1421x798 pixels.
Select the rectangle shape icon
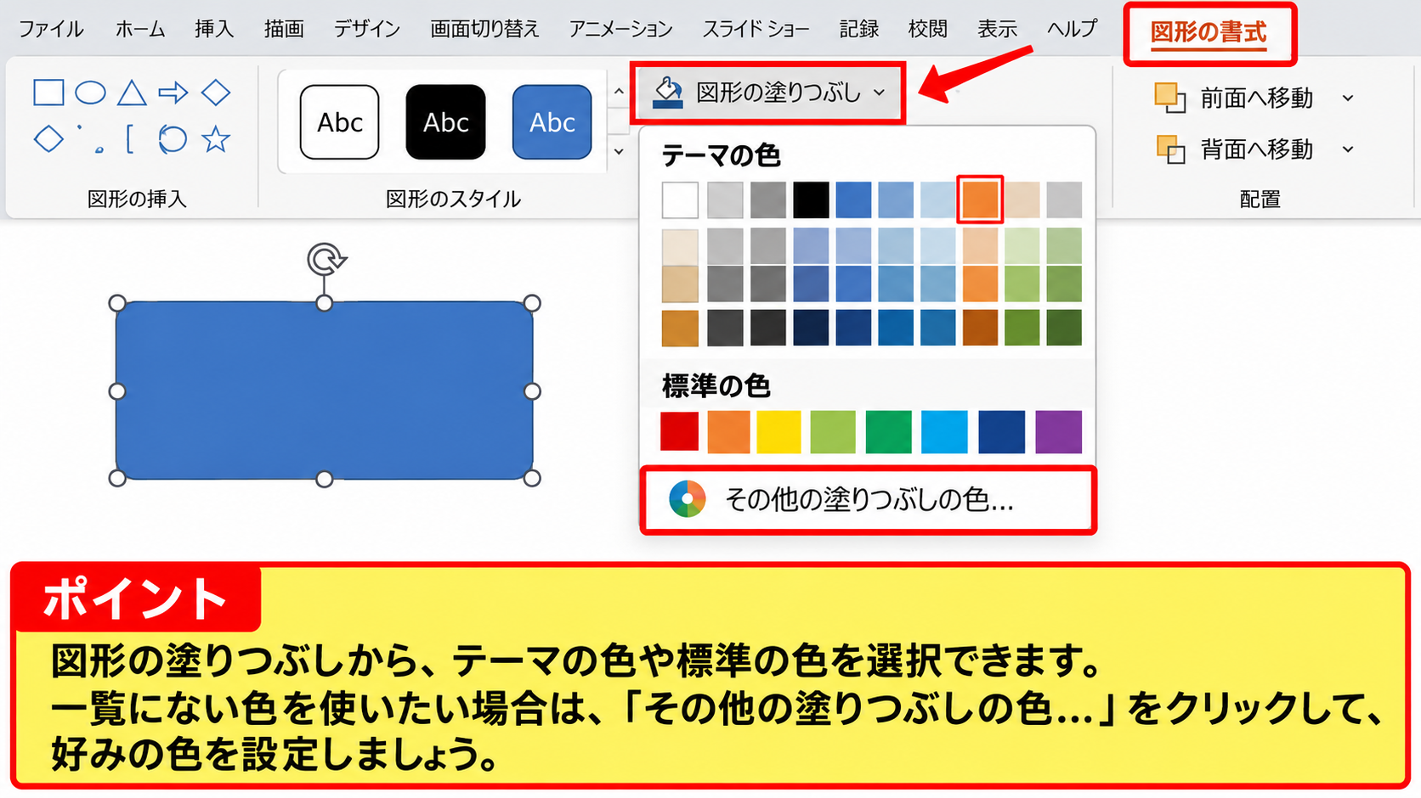pos(48,93)
